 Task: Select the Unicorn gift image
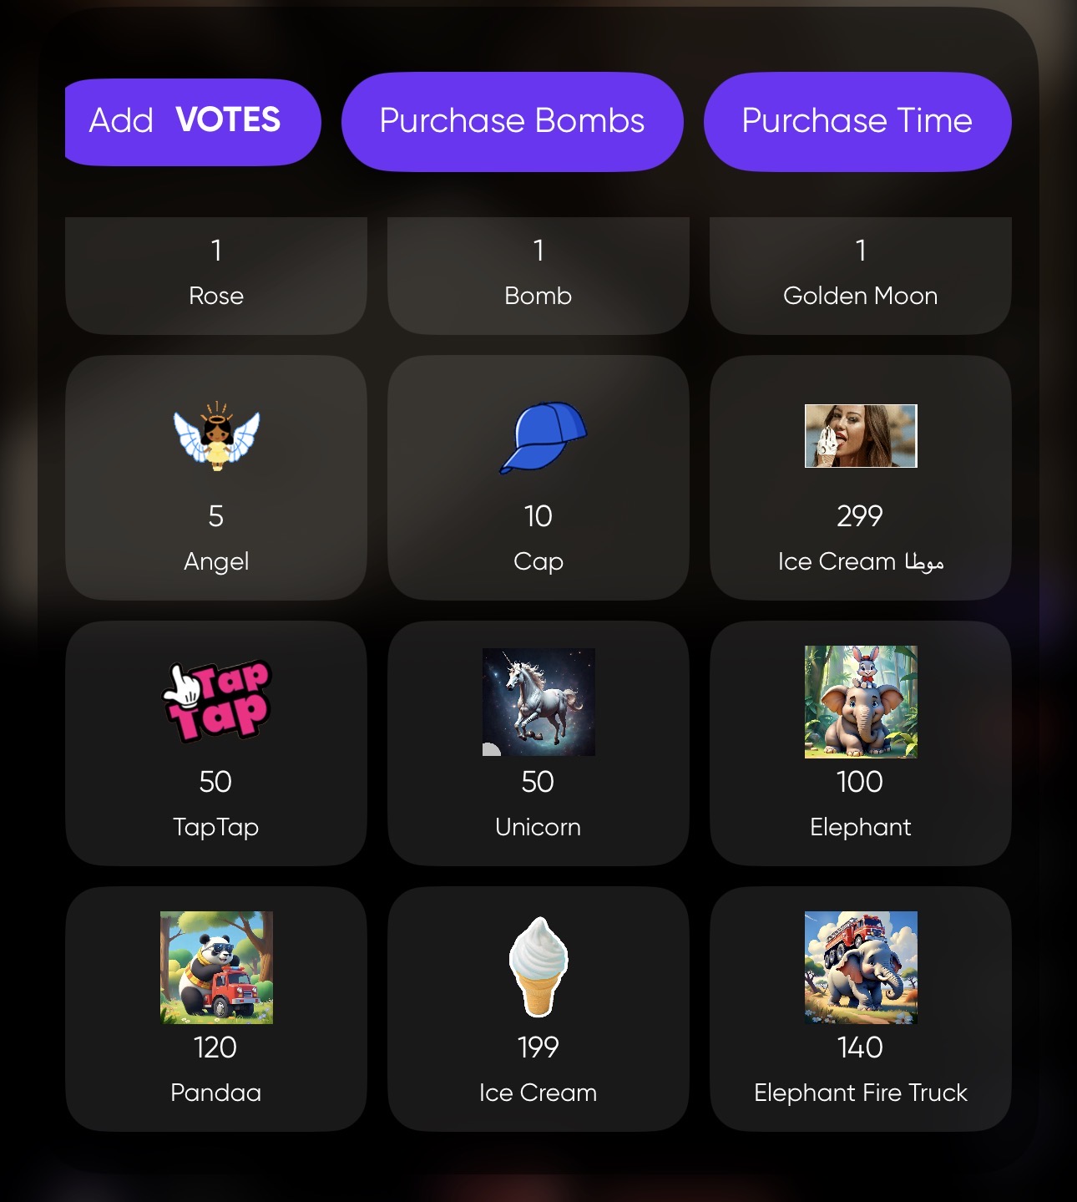tap(538, 702)
